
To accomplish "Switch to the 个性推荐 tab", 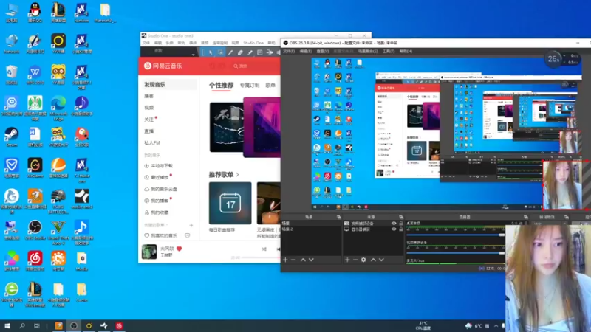I will pyautogui.click(x=221, y=86).
